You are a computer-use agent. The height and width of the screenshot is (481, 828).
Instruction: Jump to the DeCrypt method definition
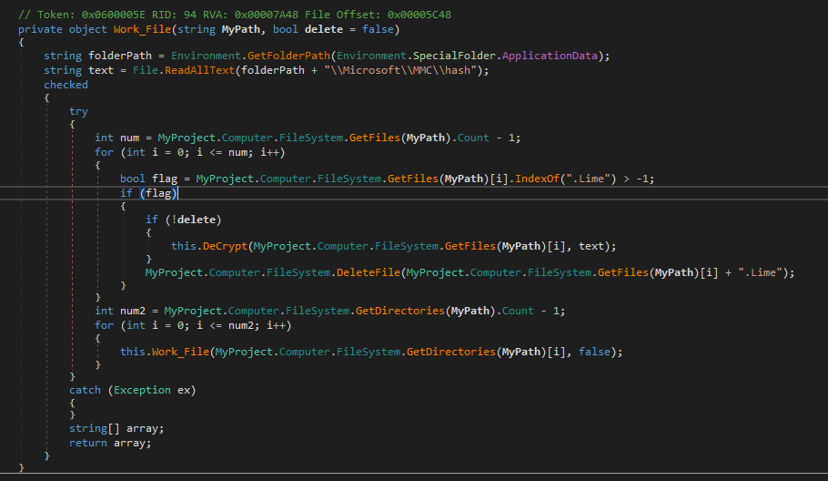[x=222, y=246]
